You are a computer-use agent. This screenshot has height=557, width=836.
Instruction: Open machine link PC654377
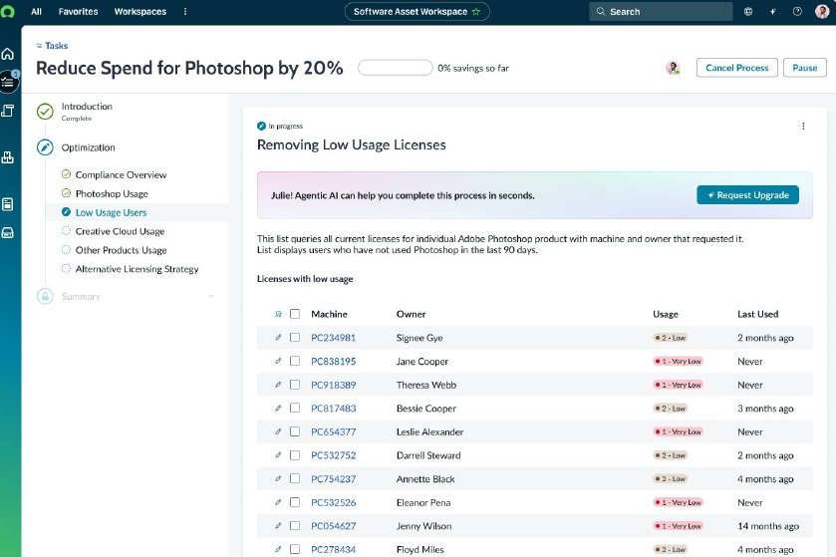point(333,431)
